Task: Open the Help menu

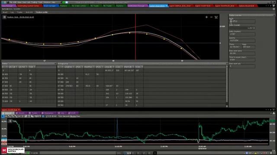Action: coord(54,2)
